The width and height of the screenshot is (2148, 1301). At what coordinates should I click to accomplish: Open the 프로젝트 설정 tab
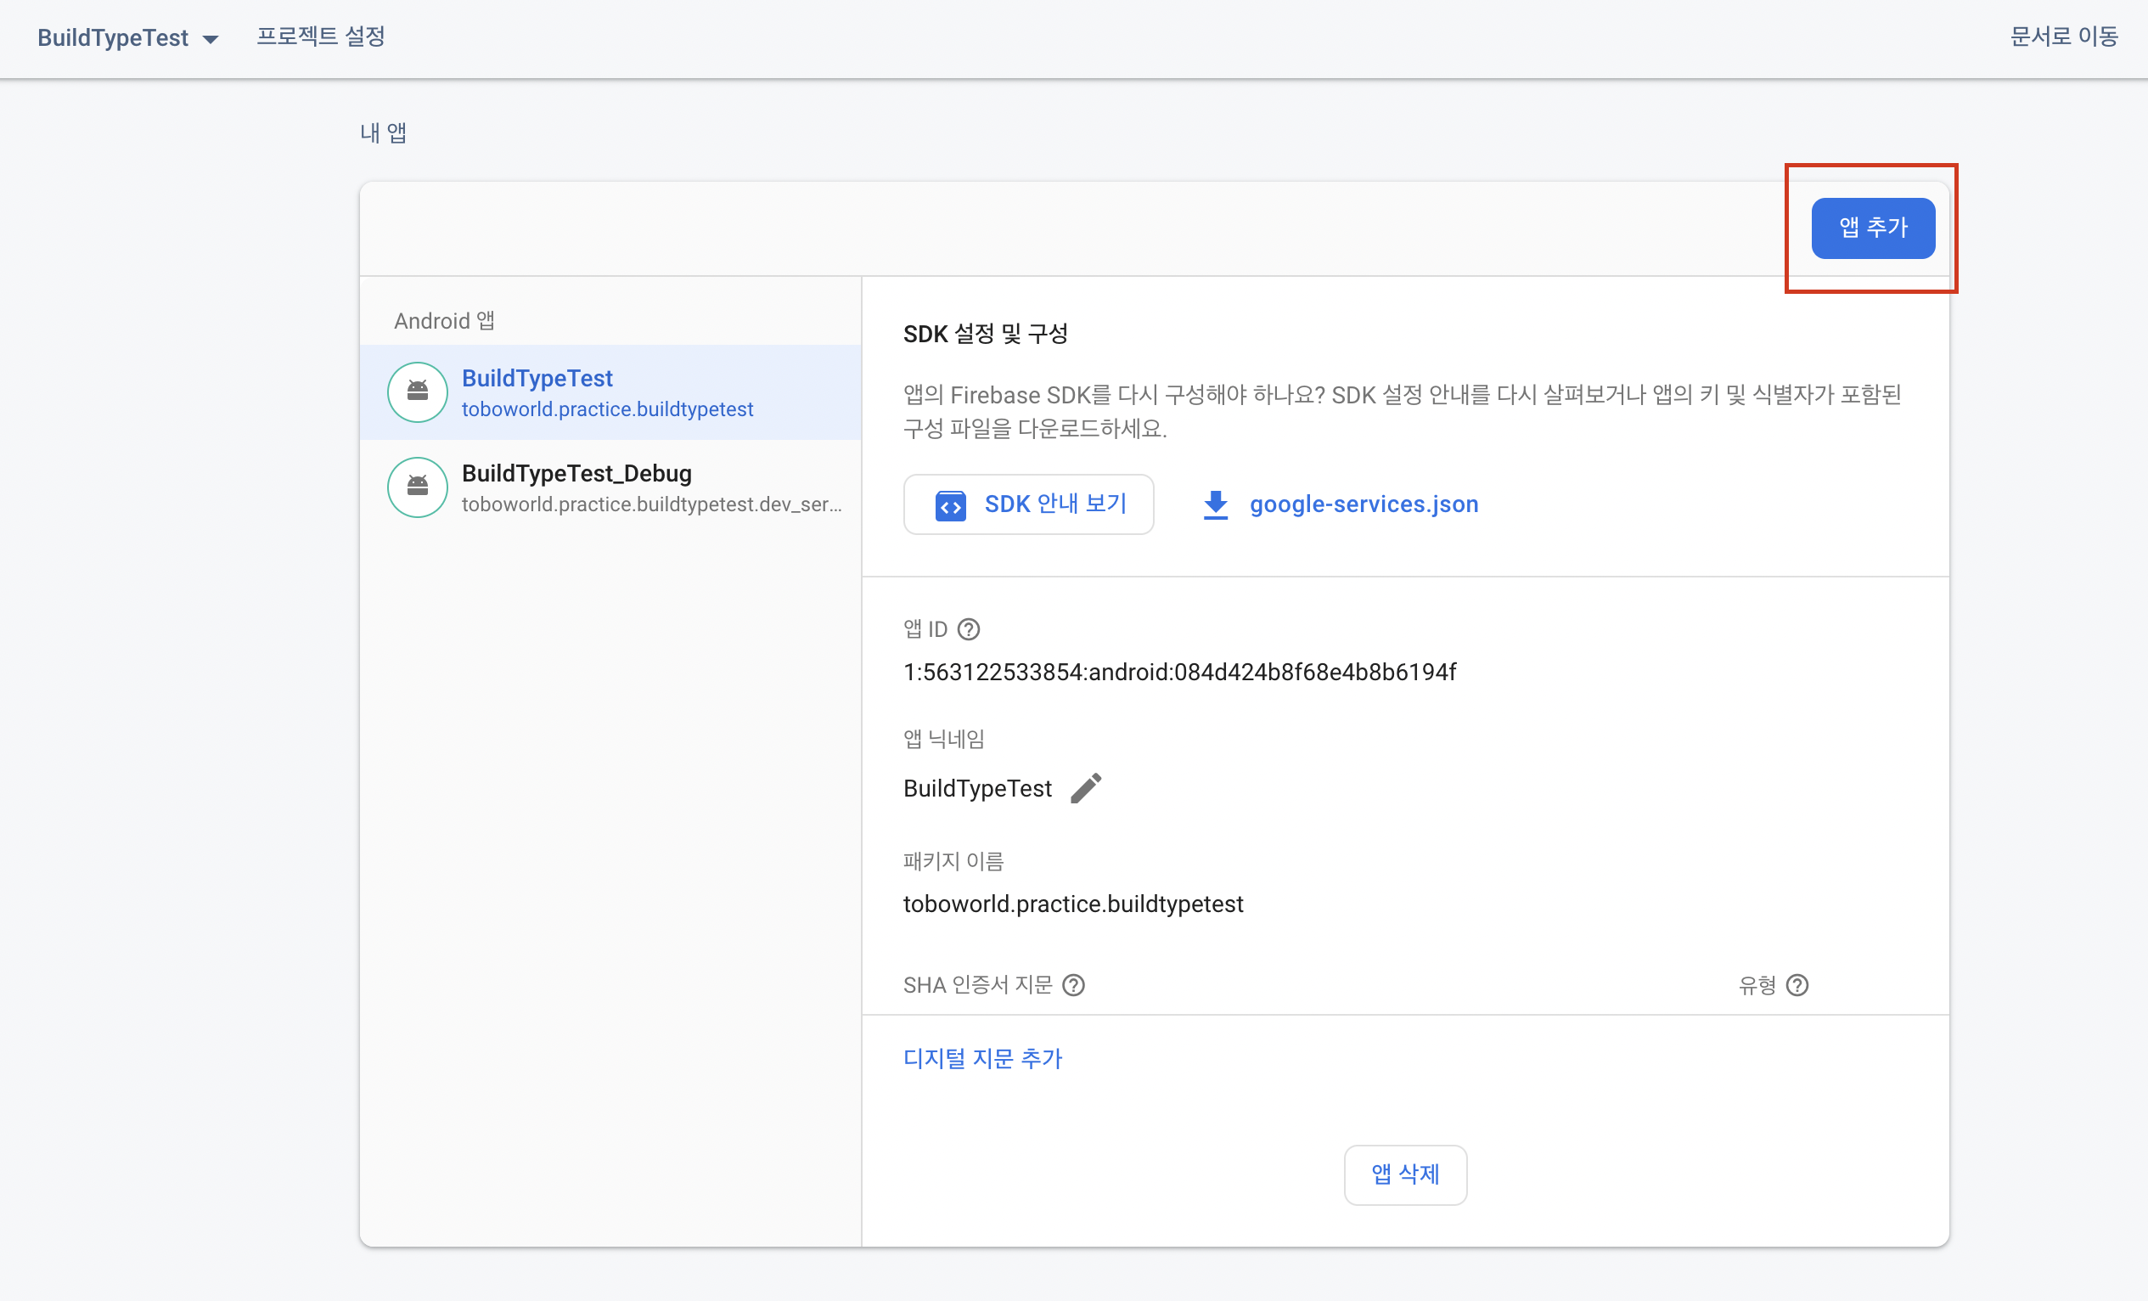[x=320, y=37]
